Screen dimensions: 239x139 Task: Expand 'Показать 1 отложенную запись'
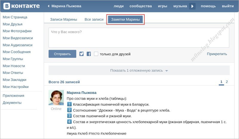click(139, 70)
